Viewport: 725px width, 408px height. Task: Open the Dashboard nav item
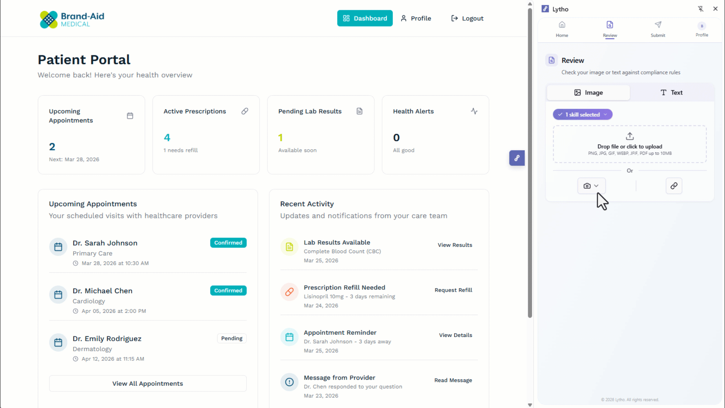click(x=364, y=18)
